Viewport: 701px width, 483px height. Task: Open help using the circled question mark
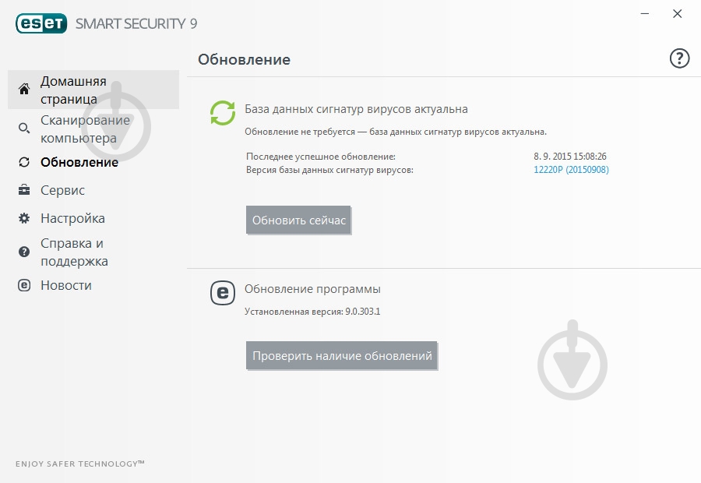pyautogui.click(x=678, y=58)
